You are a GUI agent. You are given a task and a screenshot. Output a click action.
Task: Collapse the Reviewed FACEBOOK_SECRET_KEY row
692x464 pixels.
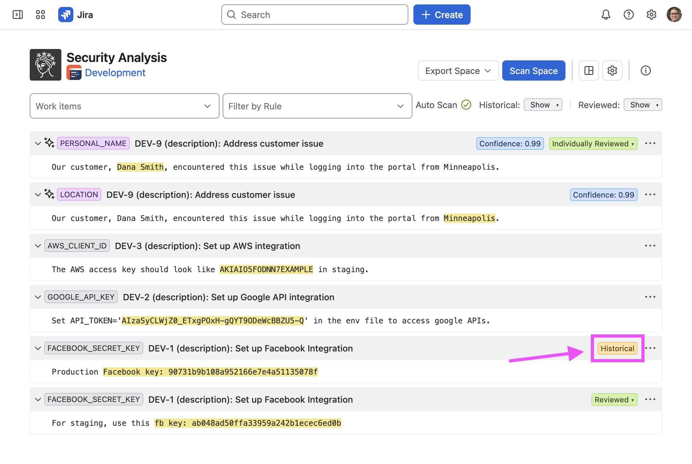[x=38, y=400]
